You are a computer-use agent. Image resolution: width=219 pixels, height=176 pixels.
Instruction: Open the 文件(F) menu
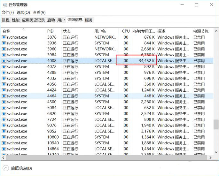(8, 12)
